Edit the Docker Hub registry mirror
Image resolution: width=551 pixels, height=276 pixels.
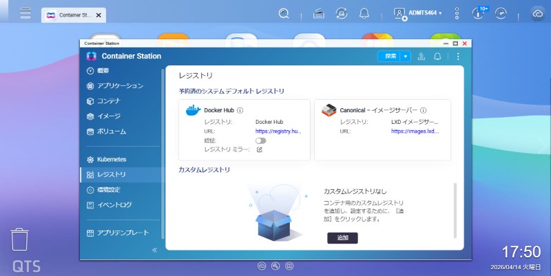[260, 149]
